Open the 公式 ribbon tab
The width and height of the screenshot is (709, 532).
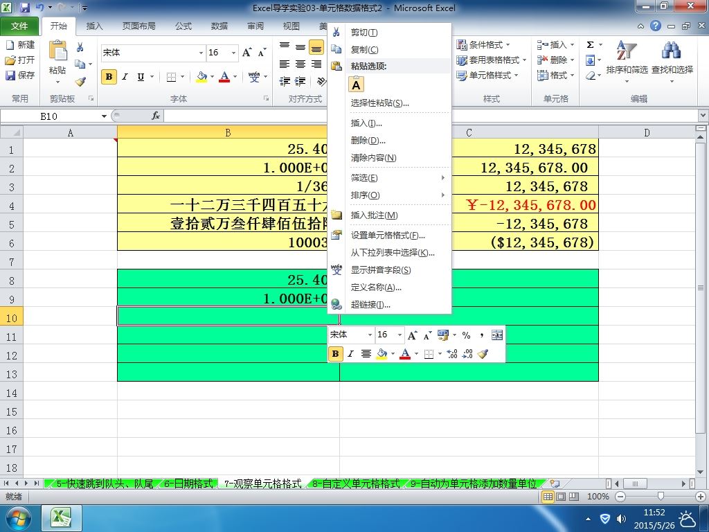coord(183,26)
